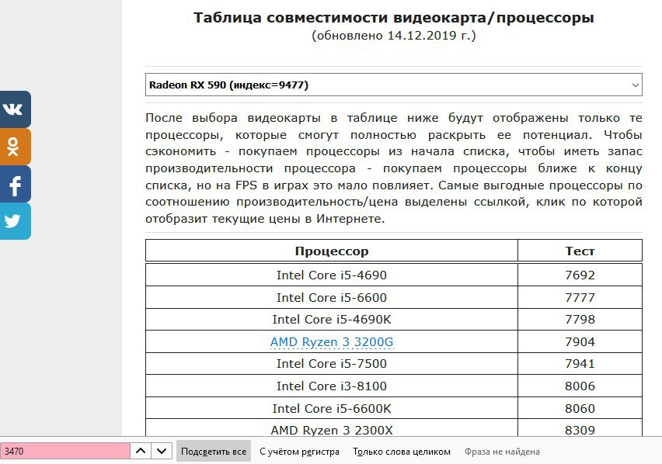Toggle 'Только слова целиком' whole words
The image size is (662, 464).
402,452
